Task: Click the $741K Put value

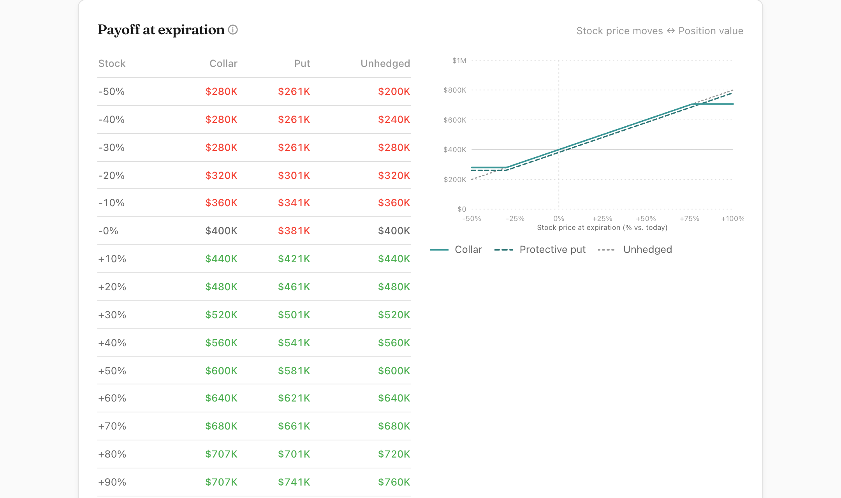Action: point(294,482)
